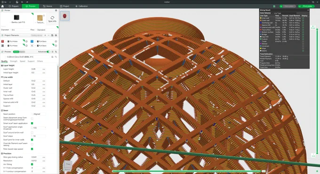Open the Print plate dropdown arrow
The width and height of the screenshot is (320, 174).
pyautogui.click(x=300, y=6)
